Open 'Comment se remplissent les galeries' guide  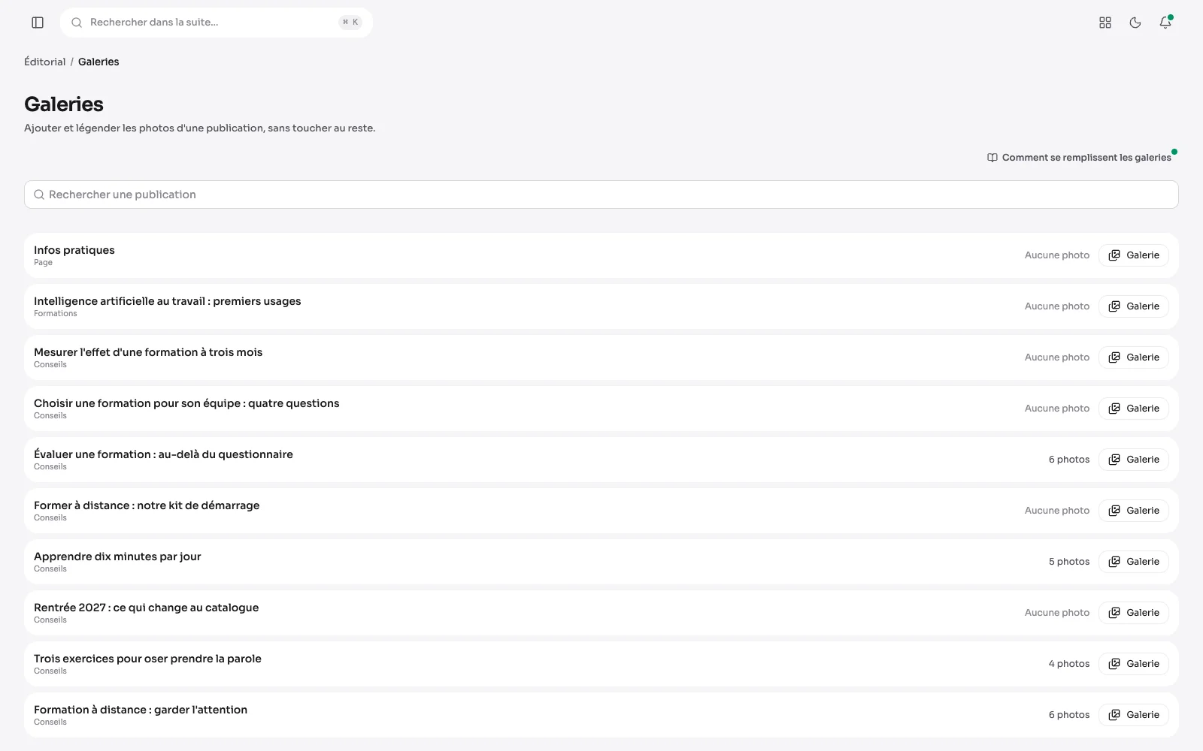pos(1079,157)
